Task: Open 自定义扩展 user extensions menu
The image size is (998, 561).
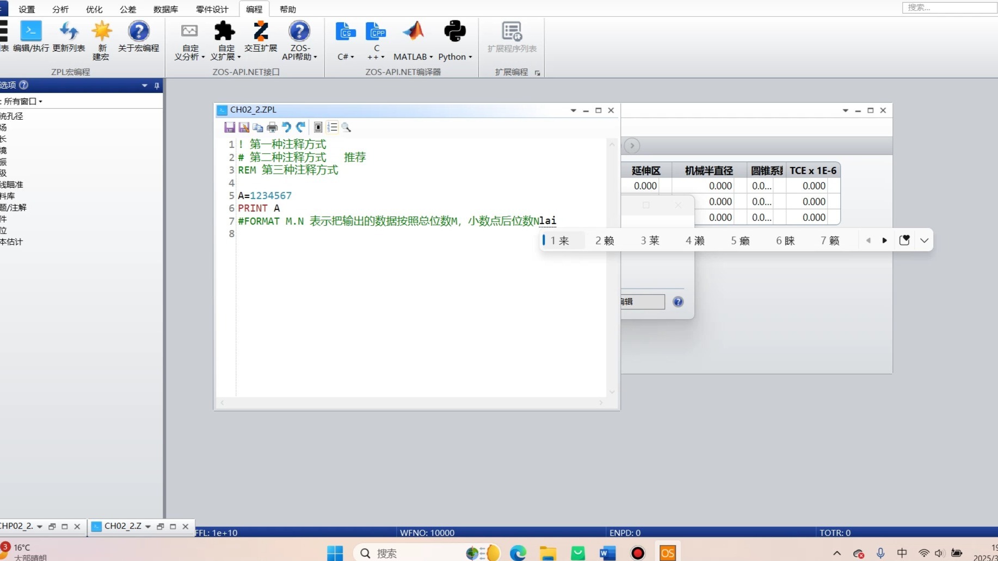Action: (225, 40)
